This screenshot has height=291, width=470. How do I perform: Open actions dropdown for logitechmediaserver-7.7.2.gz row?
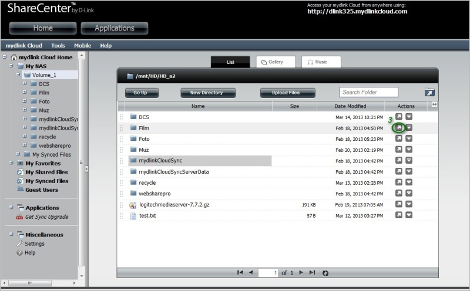click(x=409, y=204)
